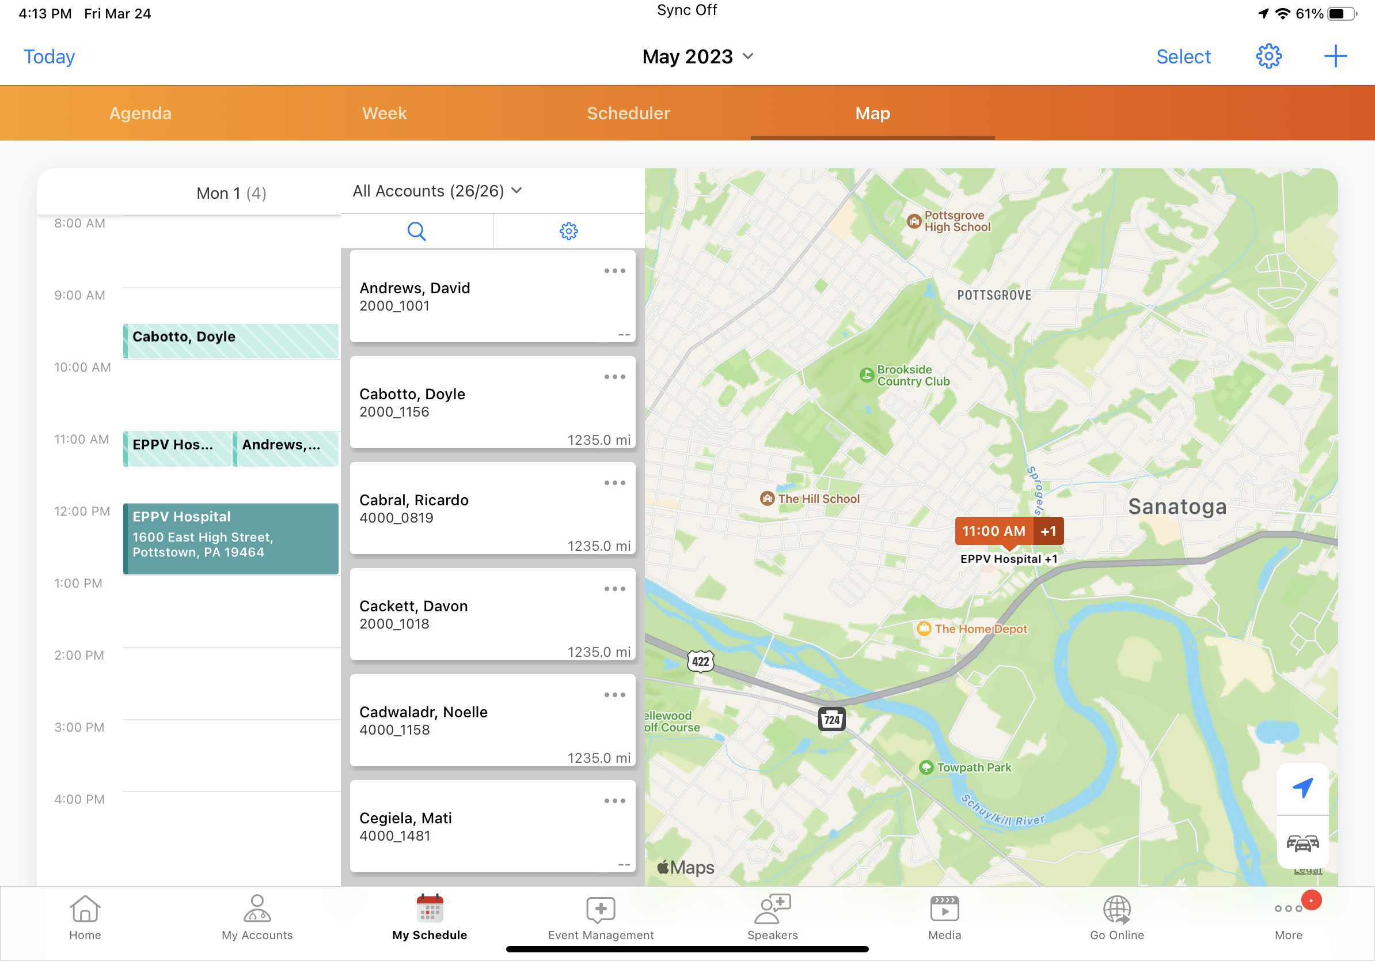This screenshot has width=1375, height=961.
Task: Open the 12:00 PM EPPV Hospital appointment
Action: pyautogui.click(x=230, y=539)
